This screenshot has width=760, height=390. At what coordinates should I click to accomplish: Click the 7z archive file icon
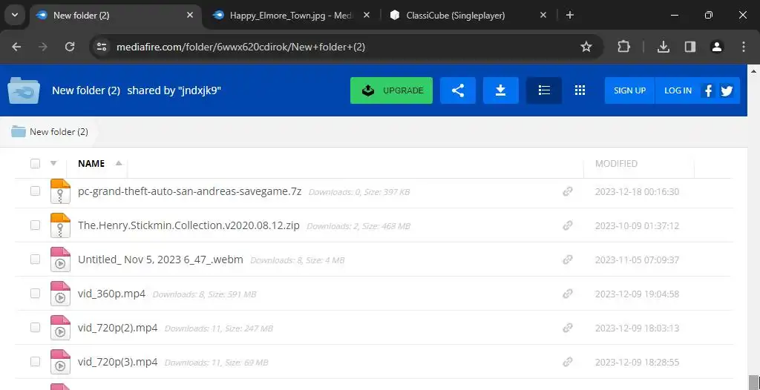coord(60,191)
